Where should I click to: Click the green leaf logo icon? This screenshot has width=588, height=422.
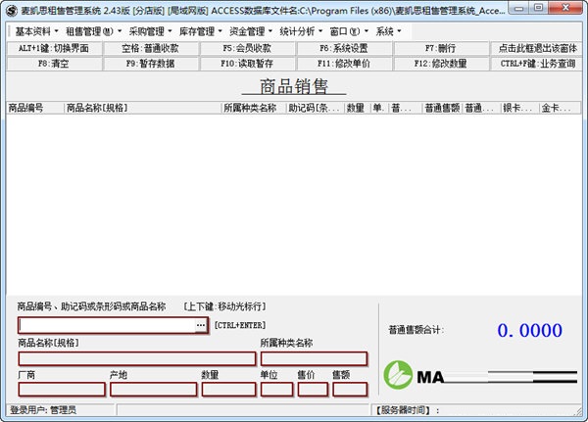point(398,375)
